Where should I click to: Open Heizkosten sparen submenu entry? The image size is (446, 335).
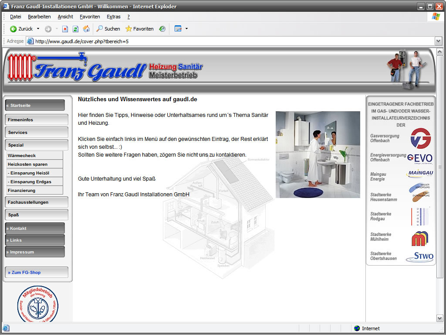(35, 164)
